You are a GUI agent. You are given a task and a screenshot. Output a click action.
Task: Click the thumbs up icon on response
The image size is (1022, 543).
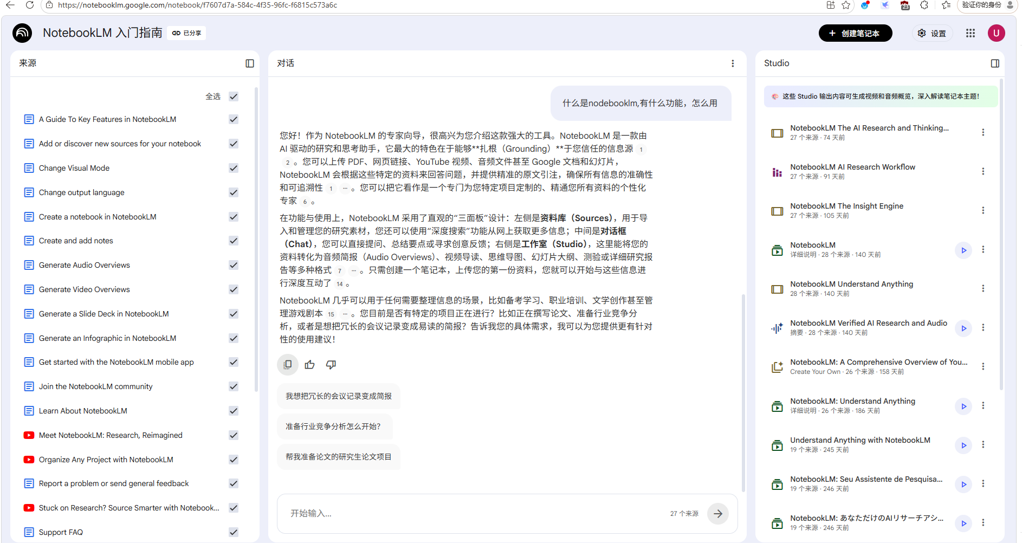click(x=309, y=365)
